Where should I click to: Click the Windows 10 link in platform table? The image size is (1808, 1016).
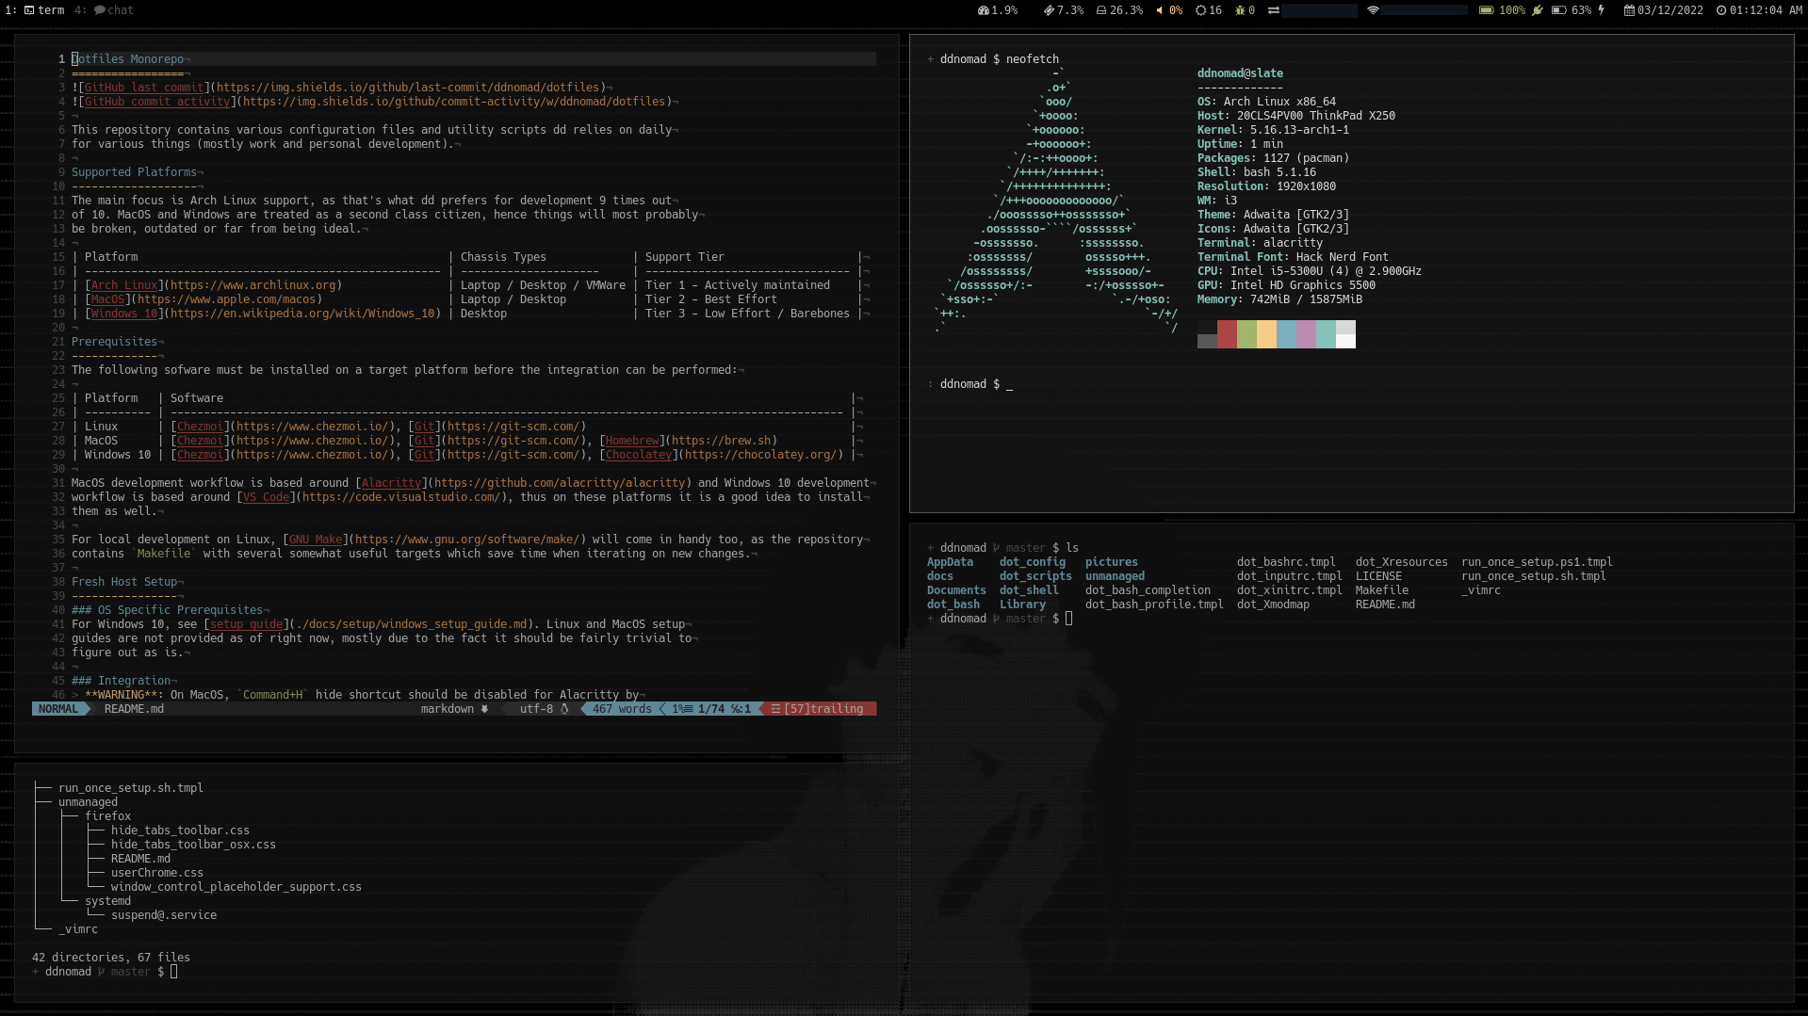[124, 314]
